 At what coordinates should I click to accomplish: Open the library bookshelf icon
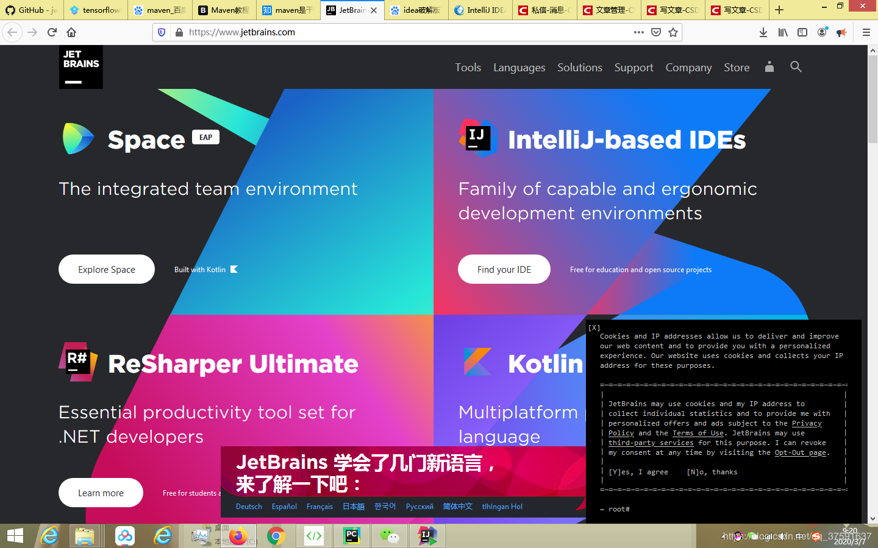(x=783, y=32)
